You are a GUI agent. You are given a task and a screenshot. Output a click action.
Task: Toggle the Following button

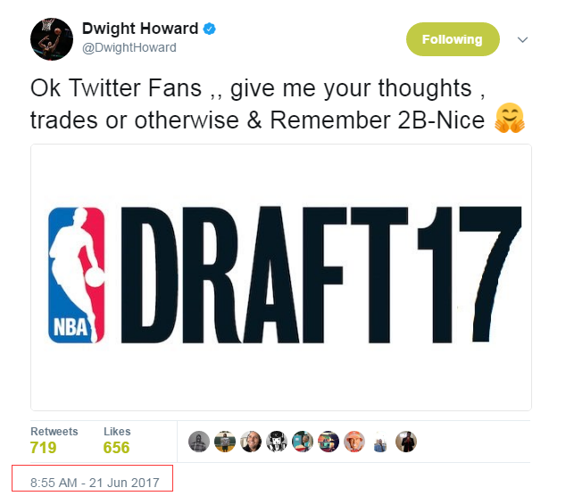pos(453,39)
